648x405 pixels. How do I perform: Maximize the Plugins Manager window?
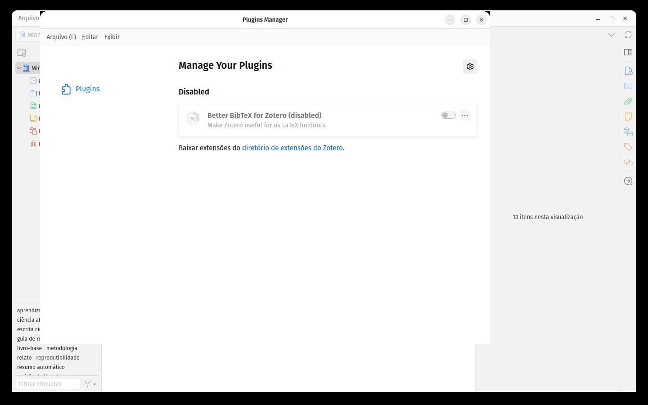coord(466,20)
